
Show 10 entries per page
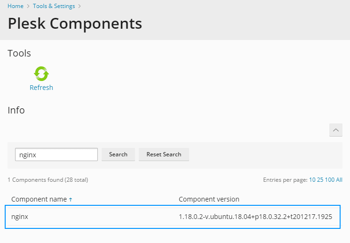tap(312, 180)
